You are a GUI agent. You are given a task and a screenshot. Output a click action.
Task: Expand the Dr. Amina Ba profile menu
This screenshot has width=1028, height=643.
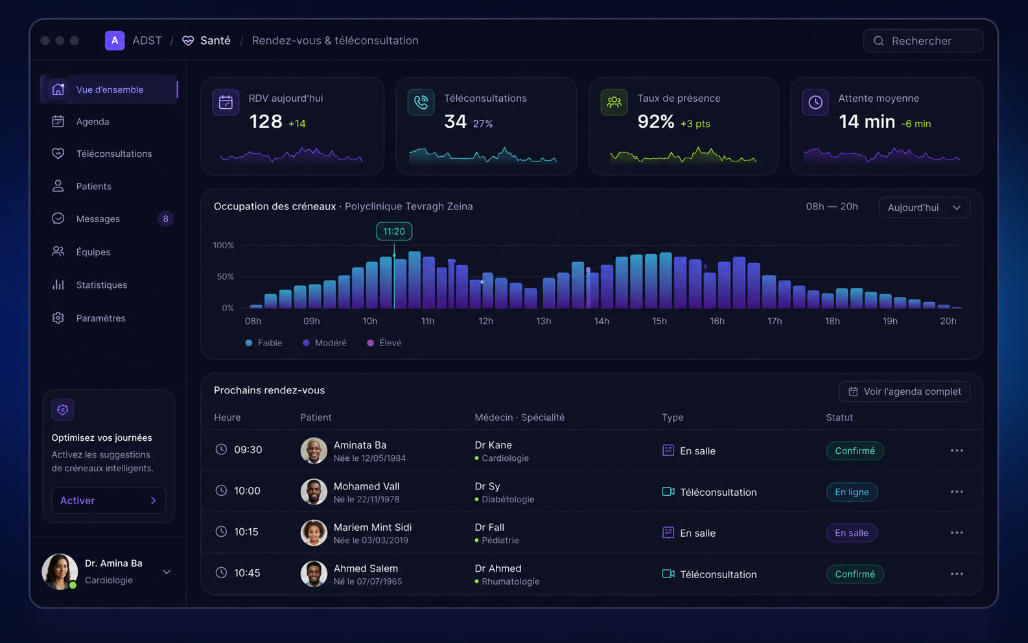pyautogui.click(x=167, y=572)
